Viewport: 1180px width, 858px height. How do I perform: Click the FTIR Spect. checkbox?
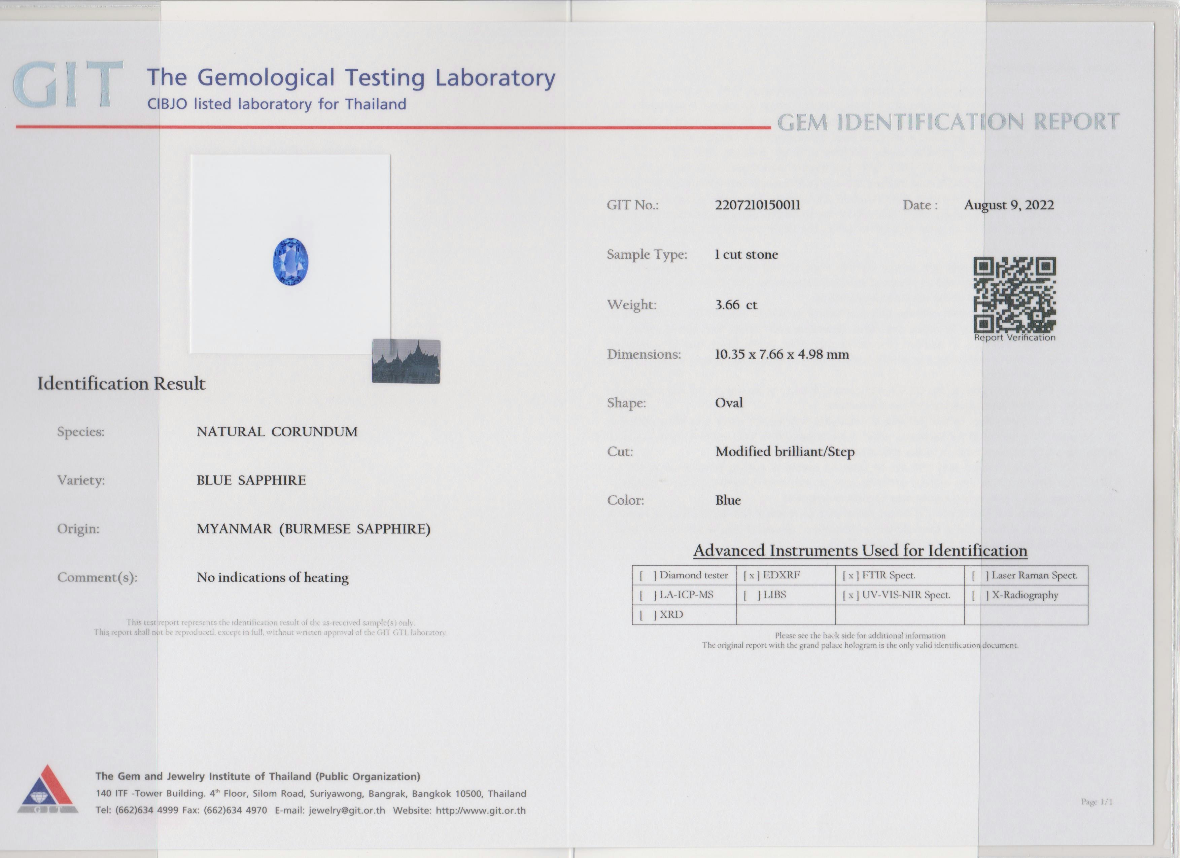pyautogui.click(x=850, y=576)
